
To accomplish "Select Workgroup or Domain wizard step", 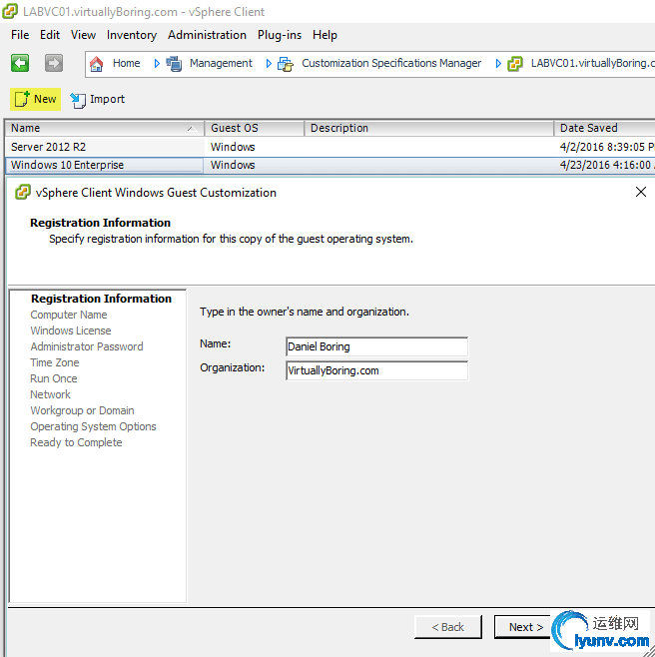I will [82, 410].
